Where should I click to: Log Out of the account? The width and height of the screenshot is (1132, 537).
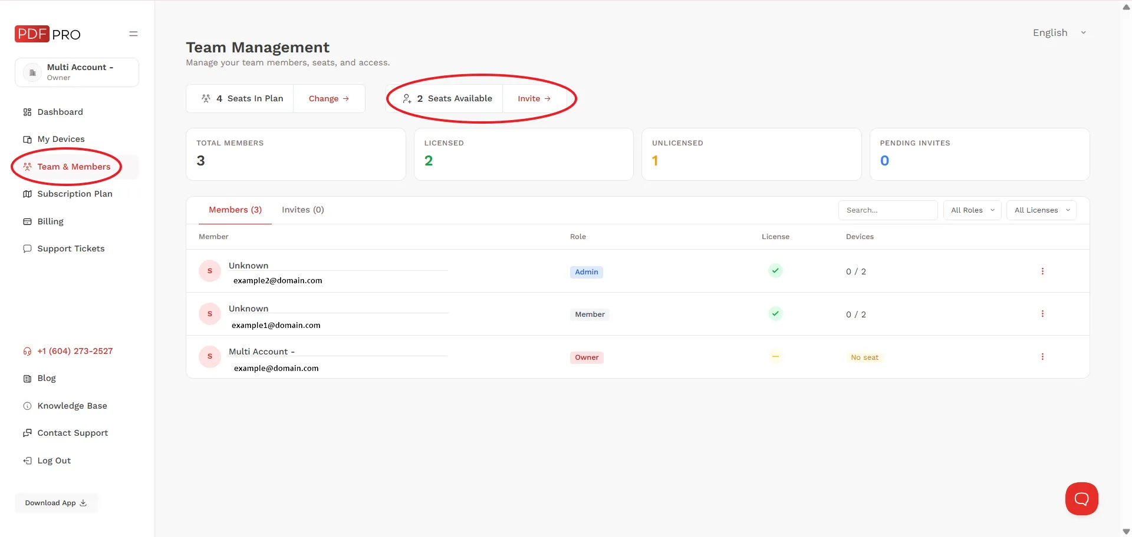pos(47,460)
